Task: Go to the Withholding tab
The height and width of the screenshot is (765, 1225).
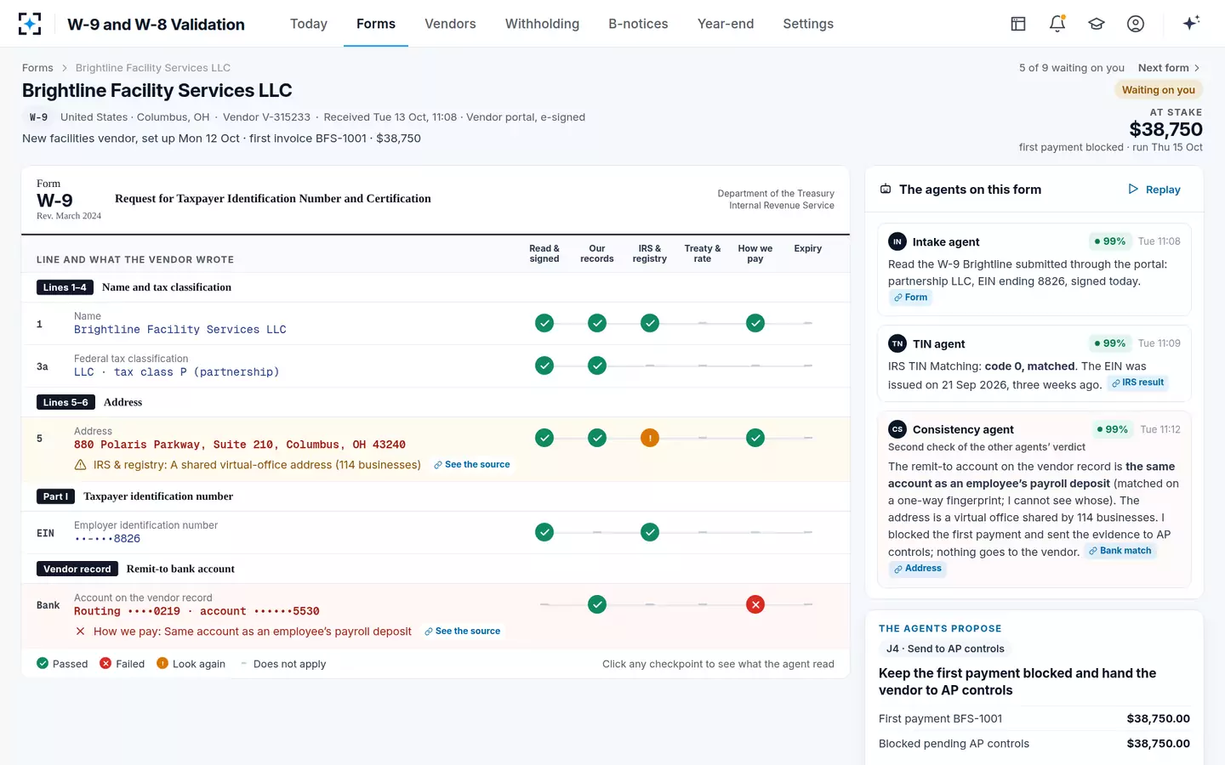Action: click(x=542, y=24)
